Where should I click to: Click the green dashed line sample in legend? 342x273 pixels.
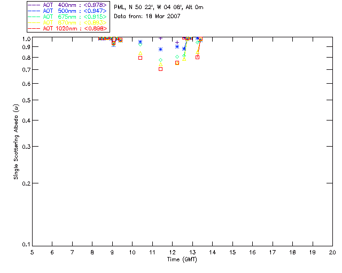34,17
